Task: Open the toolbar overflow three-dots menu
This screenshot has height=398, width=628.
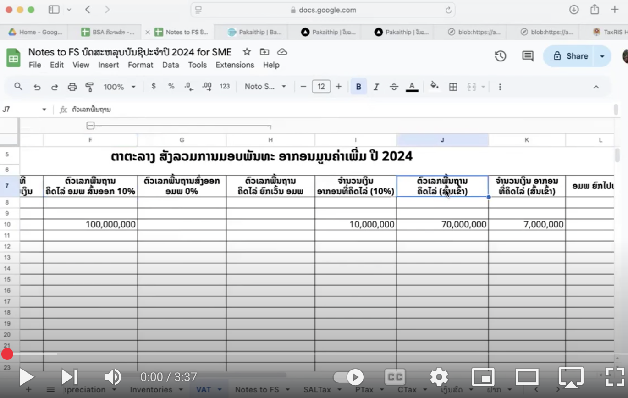Action: [x=500, y=87]
